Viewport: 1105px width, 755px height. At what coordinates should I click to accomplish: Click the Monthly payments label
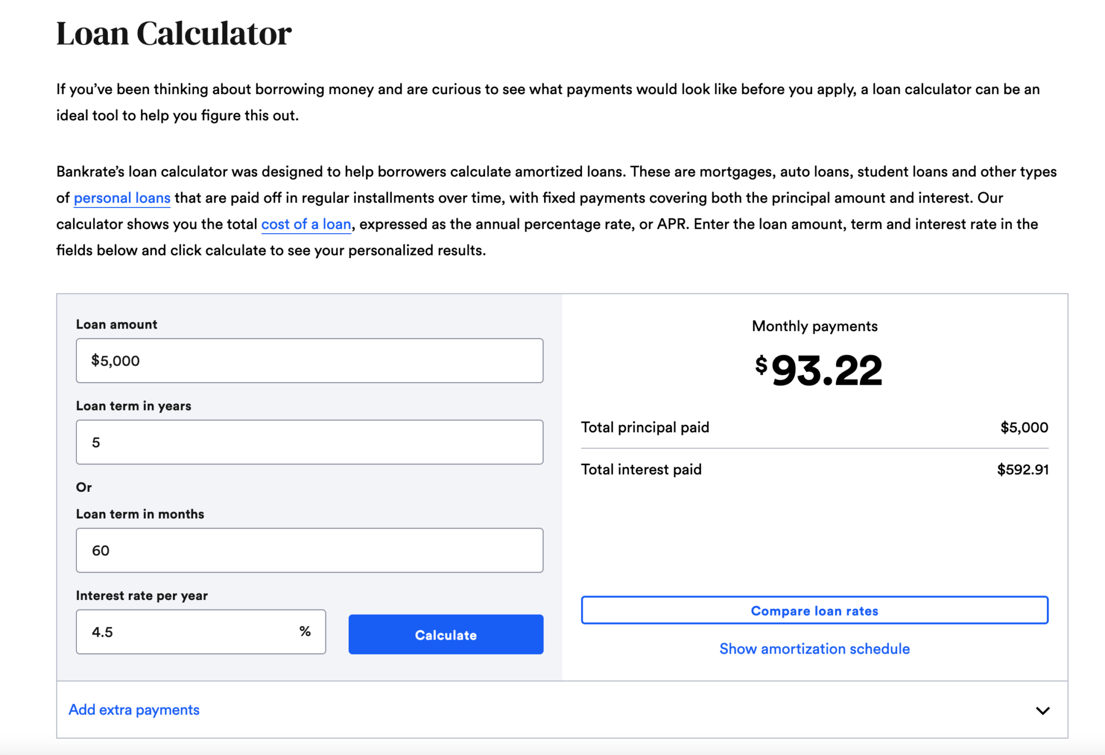tap(814, 326)
